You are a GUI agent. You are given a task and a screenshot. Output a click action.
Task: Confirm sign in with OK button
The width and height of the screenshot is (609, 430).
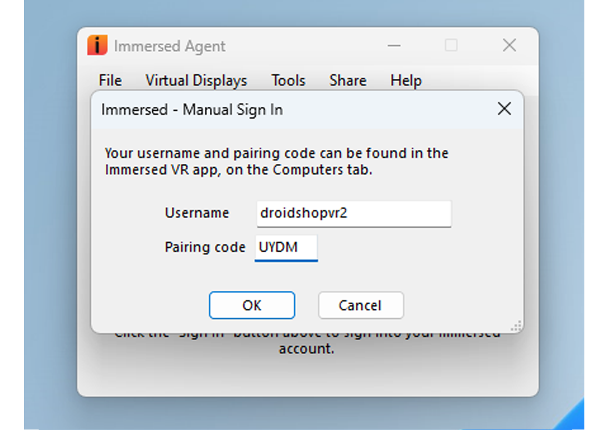tap(252, 305)
